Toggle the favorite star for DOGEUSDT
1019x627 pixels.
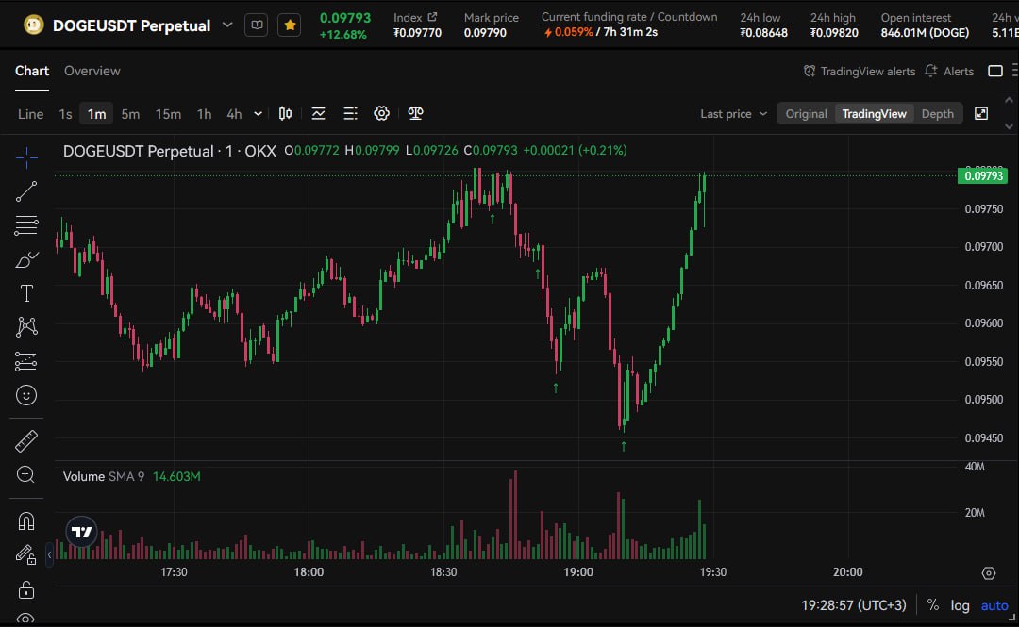tap(290, 25)
